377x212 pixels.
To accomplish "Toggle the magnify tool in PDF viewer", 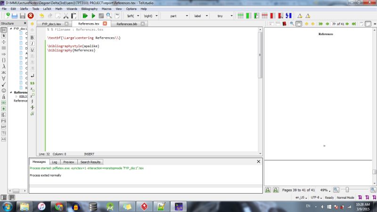I will pos(292,24).
